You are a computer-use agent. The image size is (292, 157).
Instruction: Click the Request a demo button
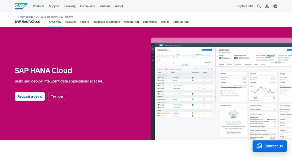click(x=30, y=96)
